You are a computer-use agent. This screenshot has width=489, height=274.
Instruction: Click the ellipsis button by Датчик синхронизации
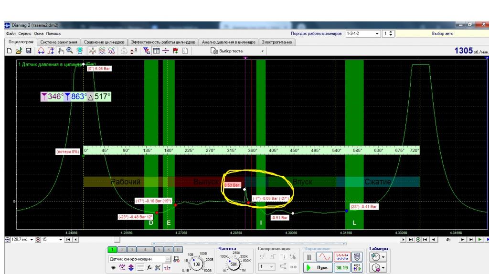[x=168, y=259]
